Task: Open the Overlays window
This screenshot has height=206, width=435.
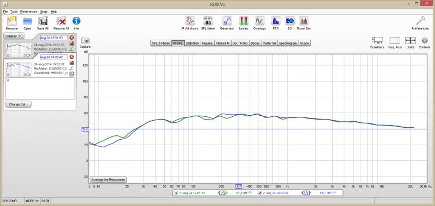Action: [x=260, y=23]
